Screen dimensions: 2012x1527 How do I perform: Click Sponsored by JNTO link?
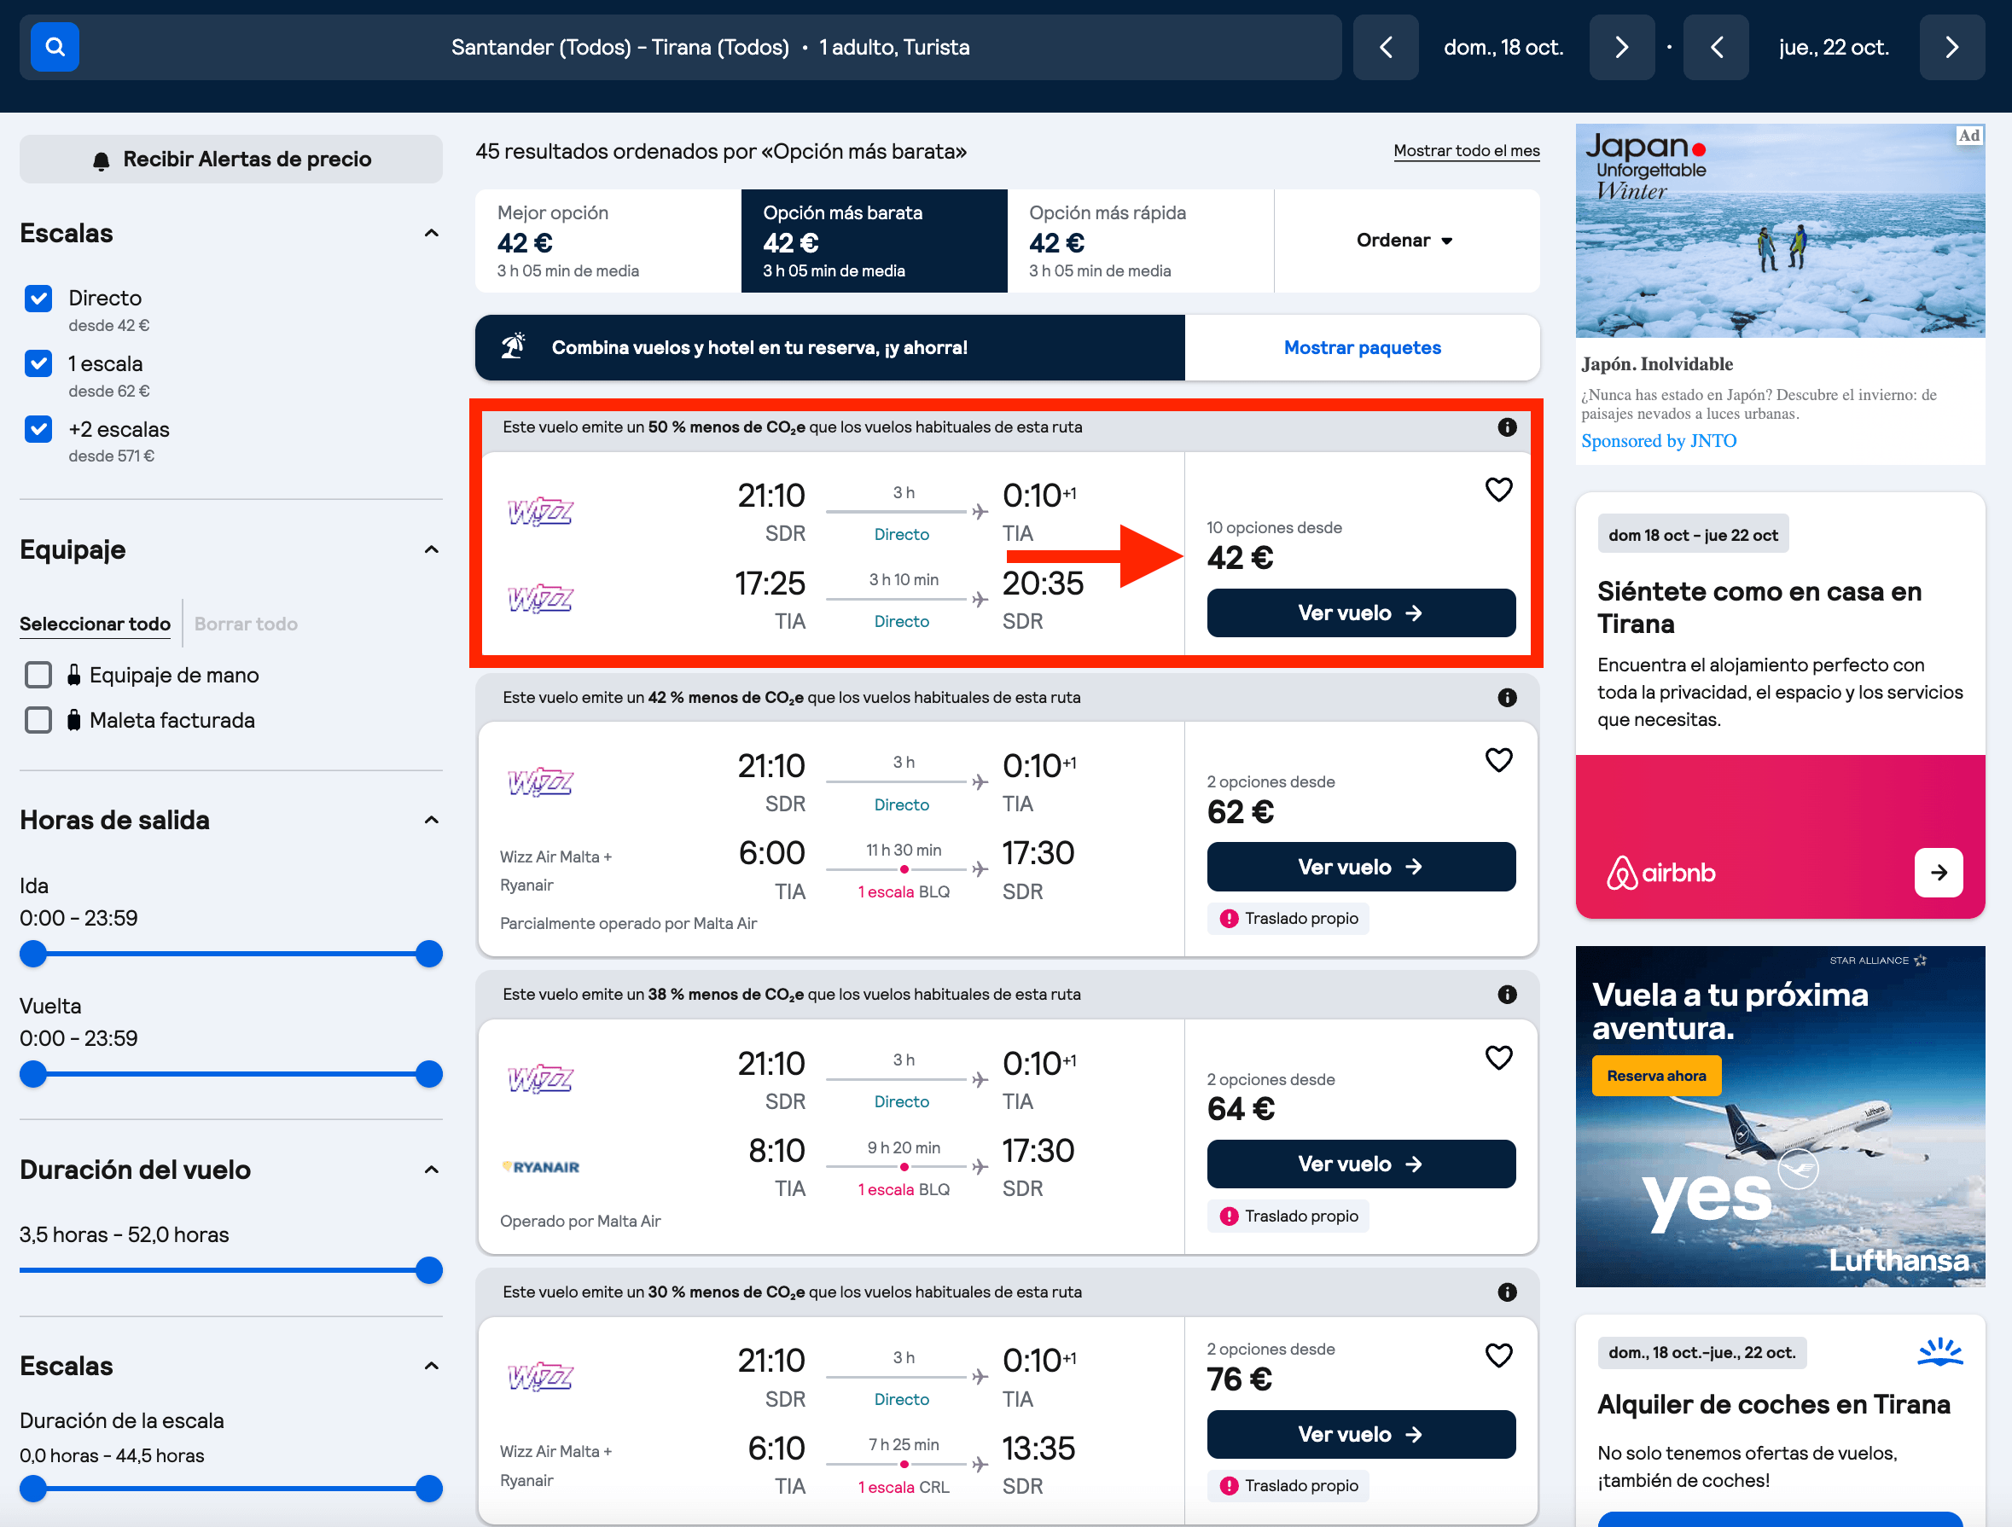1658,441
